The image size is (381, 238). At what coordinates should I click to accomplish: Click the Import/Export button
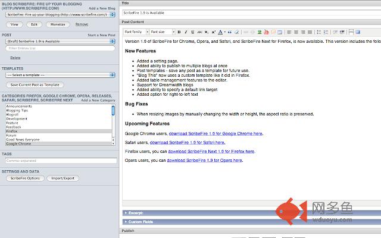[x=63, y=178]
